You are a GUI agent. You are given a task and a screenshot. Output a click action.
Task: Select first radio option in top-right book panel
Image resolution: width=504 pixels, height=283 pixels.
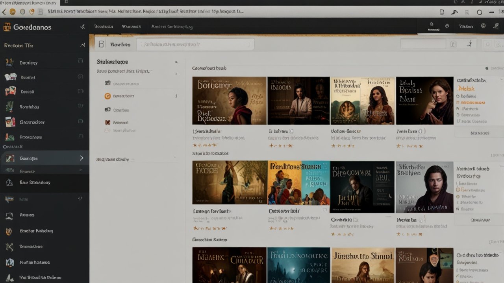458,96
